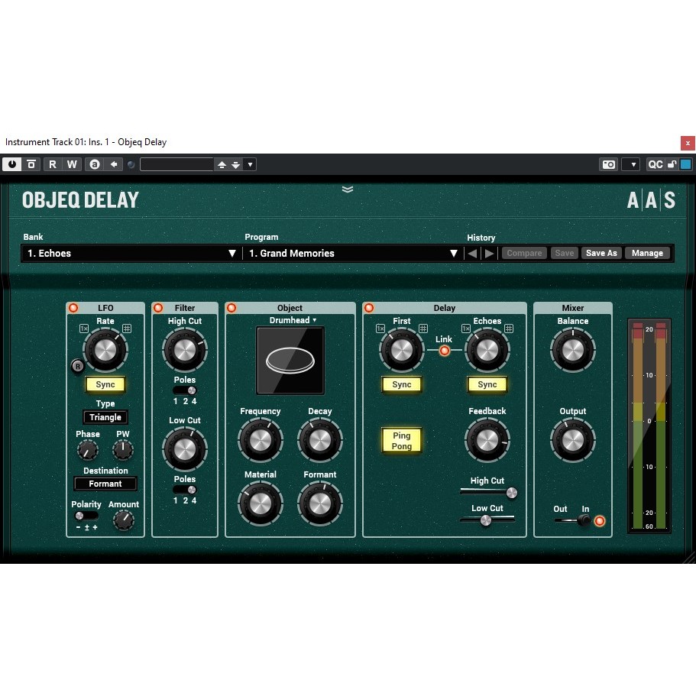This screenshot has height=696, width=696.
Task: Toggle the Delay Link LED
Action: 444,351
